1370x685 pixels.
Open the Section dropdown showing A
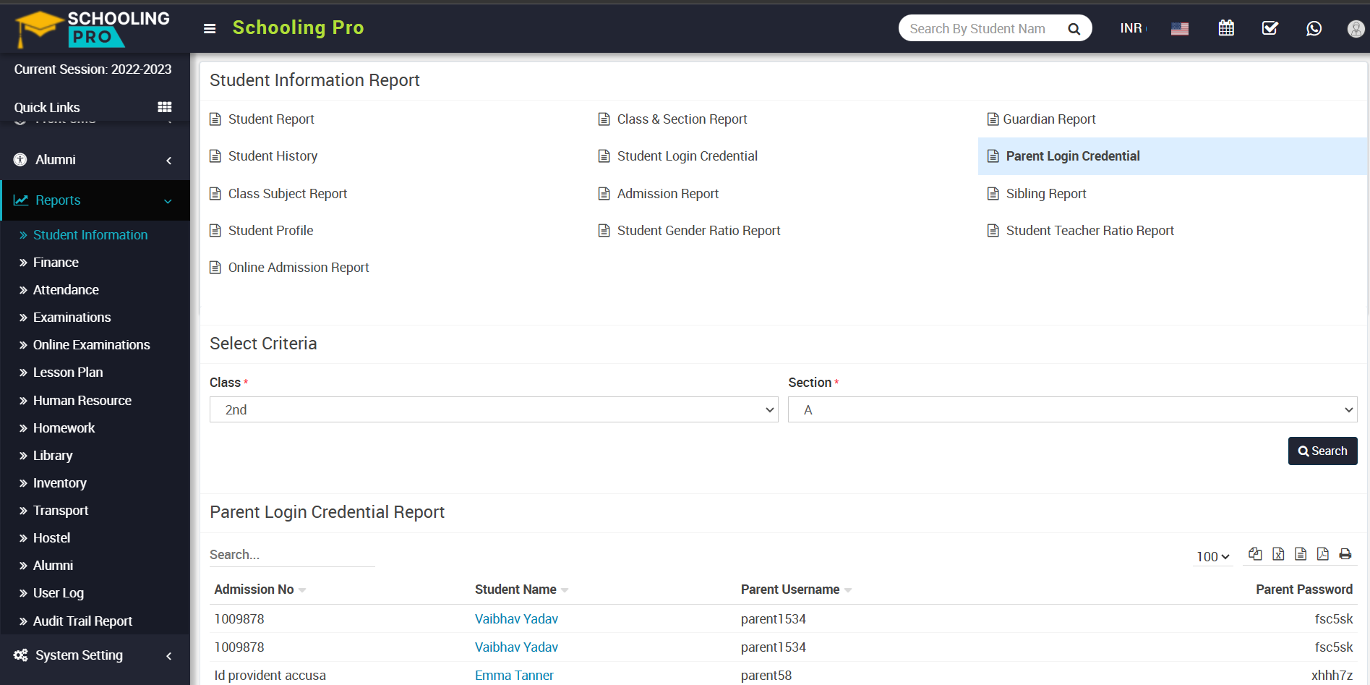[1072, 410]
